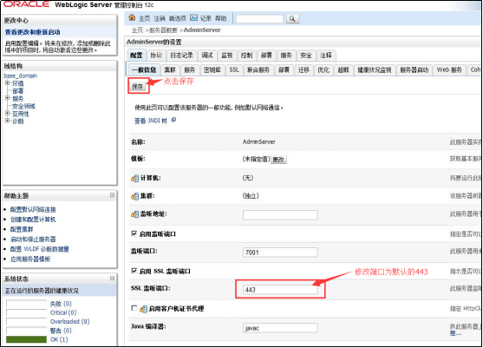Click the icon beside 计算机 label
This screenshot has height=348, width=483.
tap(134, 178)
